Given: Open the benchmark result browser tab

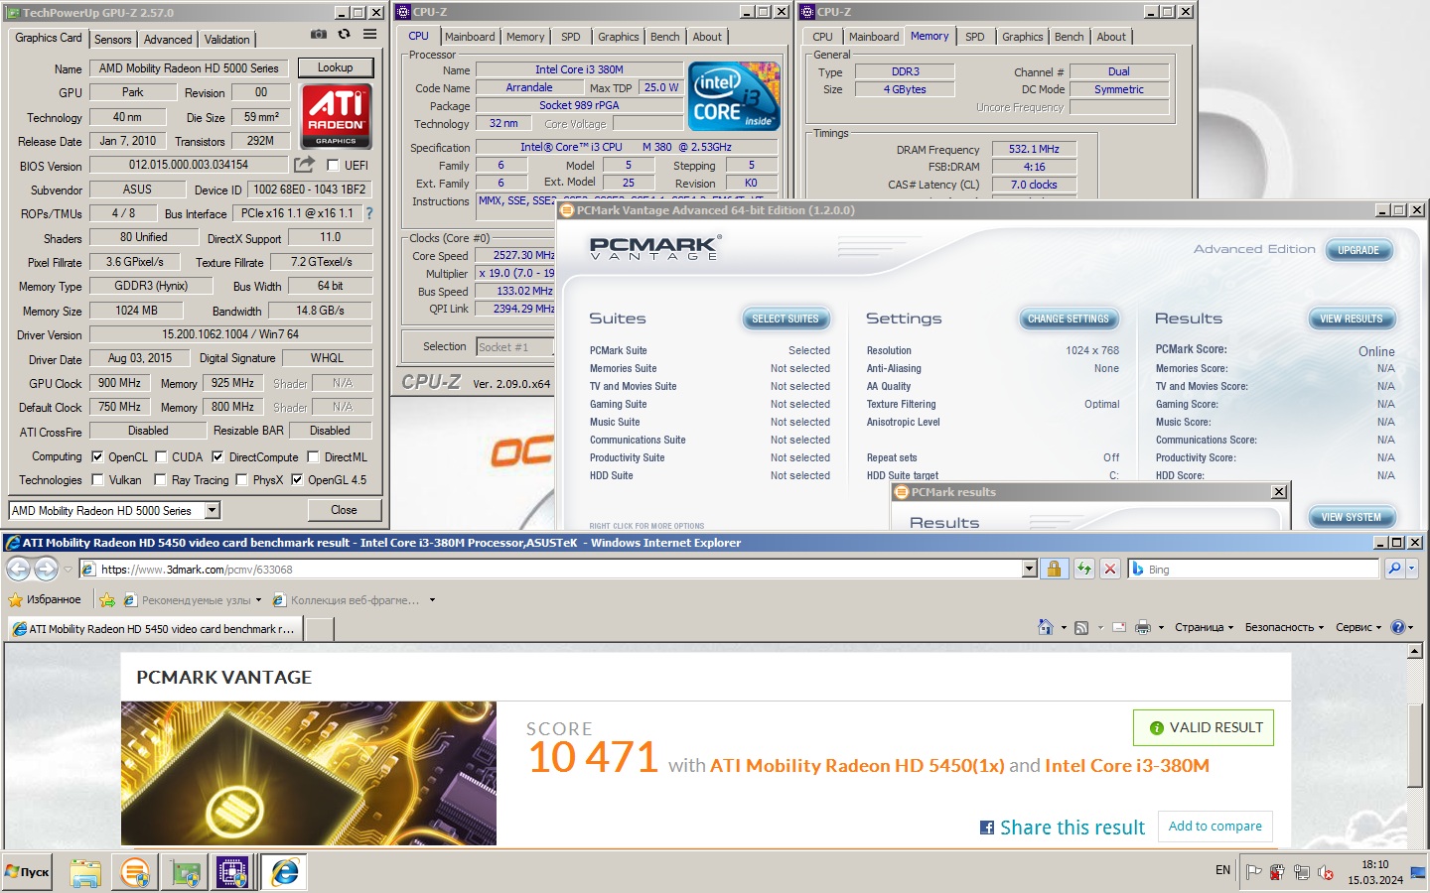Looking at the screenshot, I should pyautogui.click(x=155, y=629).
